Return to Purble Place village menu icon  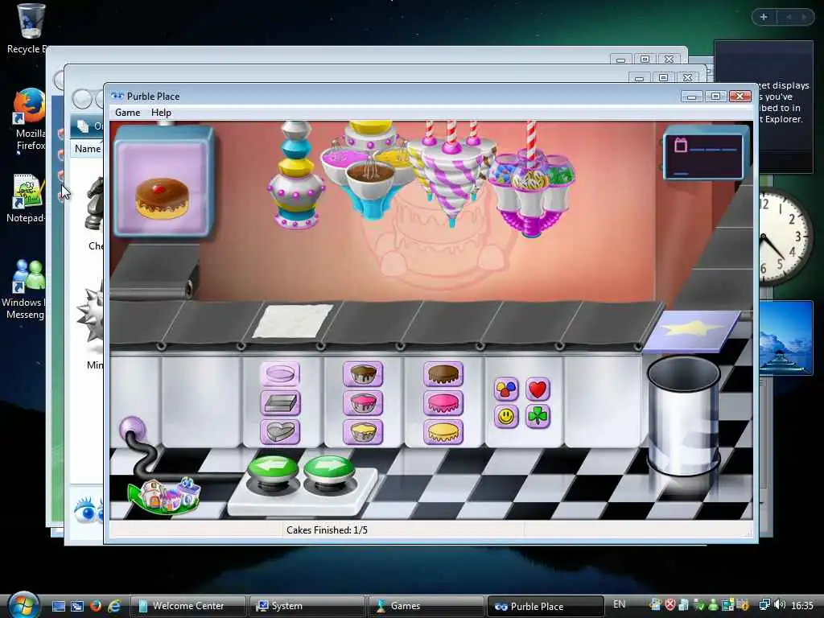[164, 496]
